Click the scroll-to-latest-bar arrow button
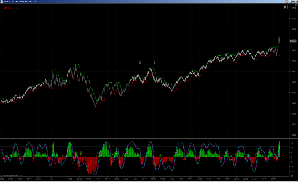 (x=285, y=7)
